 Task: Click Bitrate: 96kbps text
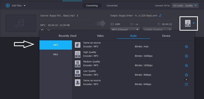click(143, 75)
